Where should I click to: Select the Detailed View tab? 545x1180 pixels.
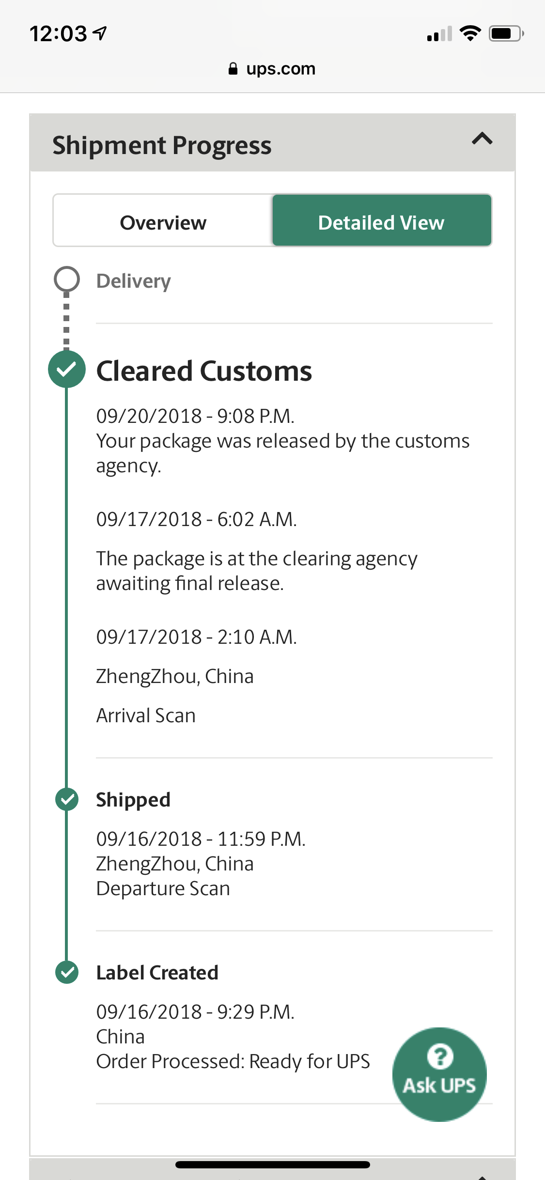click(x=382, y=221)
